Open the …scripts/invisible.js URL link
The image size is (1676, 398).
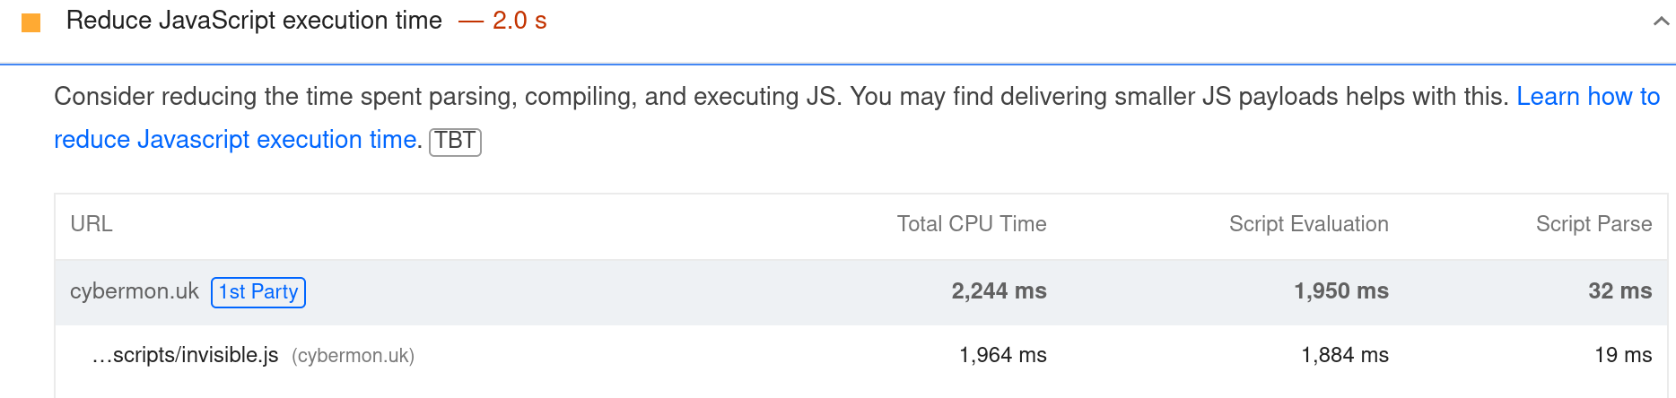pyautogui.click(x=185, y=355)
